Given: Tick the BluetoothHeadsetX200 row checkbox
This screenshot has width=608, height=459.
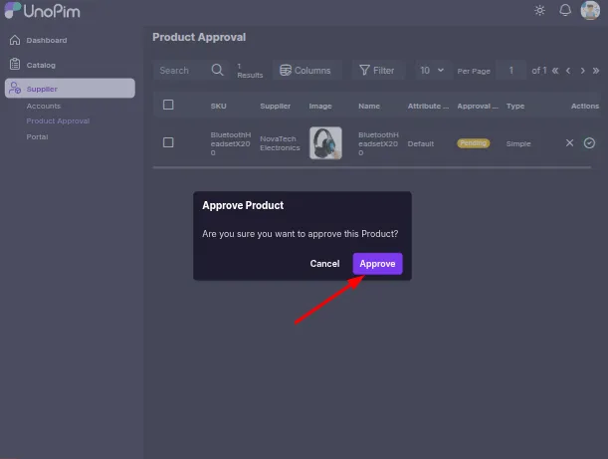Looking at the screenshot, I should 168,142.
